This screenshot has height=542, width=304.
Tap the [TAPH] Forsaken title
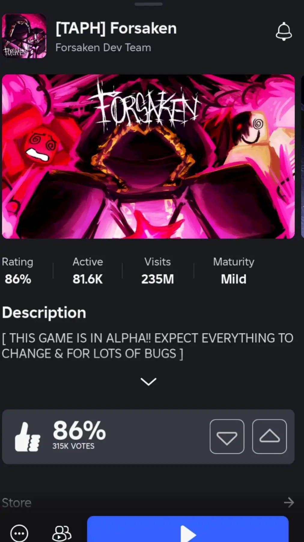click(x=116, y=28)
